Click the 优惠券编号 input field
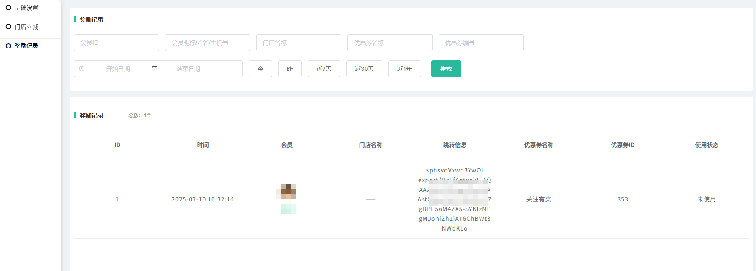Image resolution: width=756 pixels, height=271 pixels. coord(481,43)
